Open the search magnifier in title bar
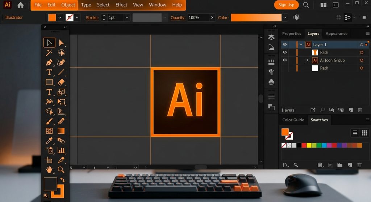This screenshot has height=202, width=371. (306, 5)
